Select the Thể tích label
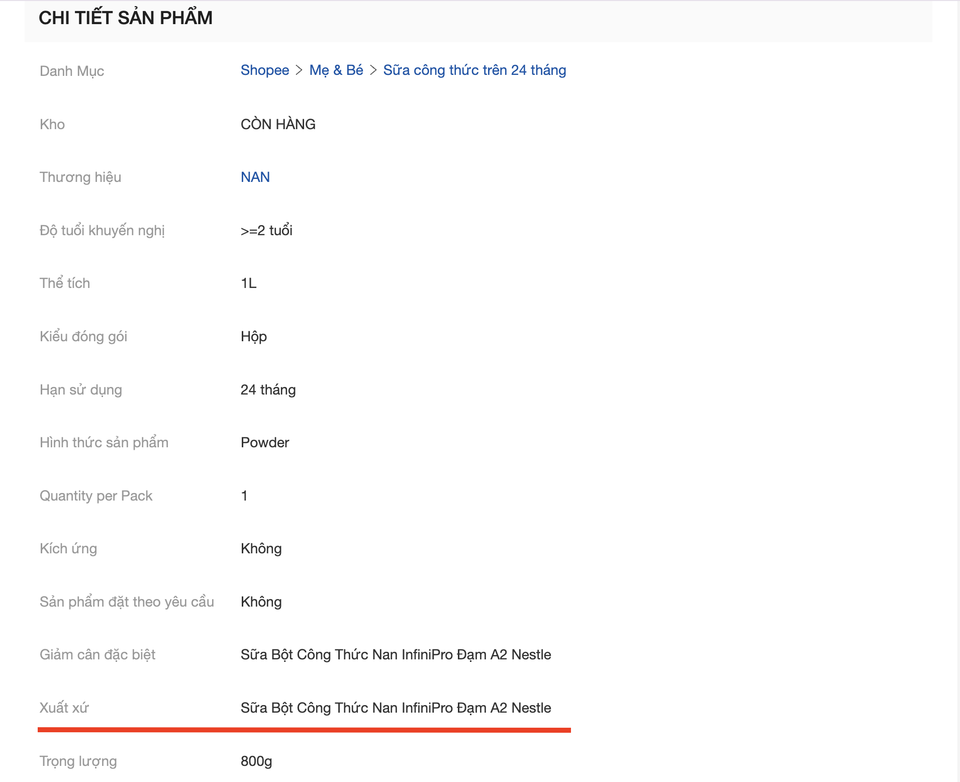The image size is (960, 782). point(65,283)
